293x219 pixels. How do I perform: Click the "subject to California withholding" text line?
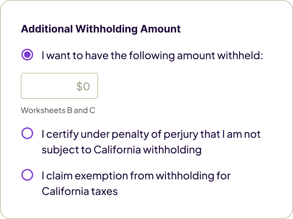121,150
